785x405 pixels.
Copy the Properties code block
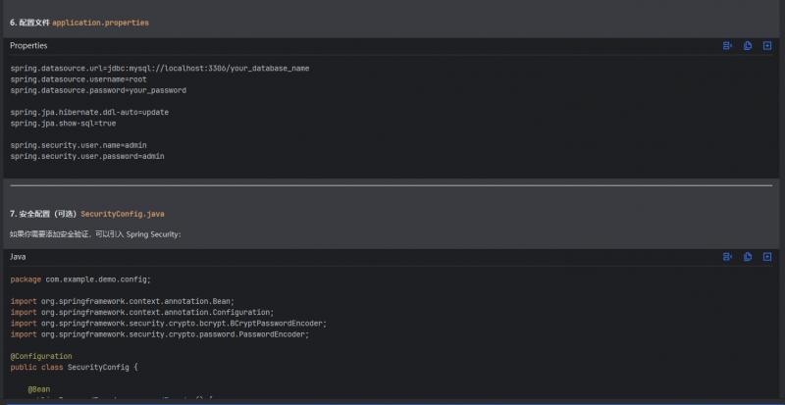coord(747,46)
